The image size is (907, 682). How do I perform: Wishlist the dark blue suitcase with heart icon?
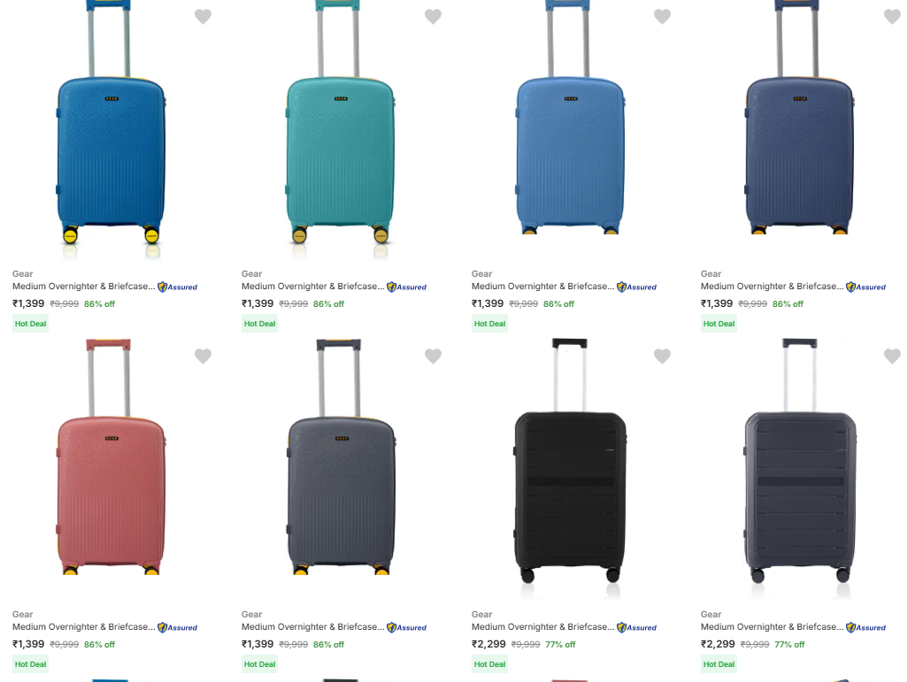tap(204, 17)
